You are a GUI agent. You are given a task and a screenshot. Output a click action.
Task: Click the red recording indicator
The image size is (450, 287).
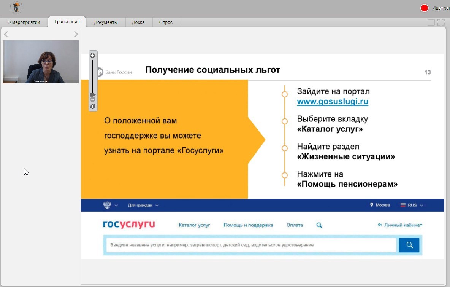(425, 8)
